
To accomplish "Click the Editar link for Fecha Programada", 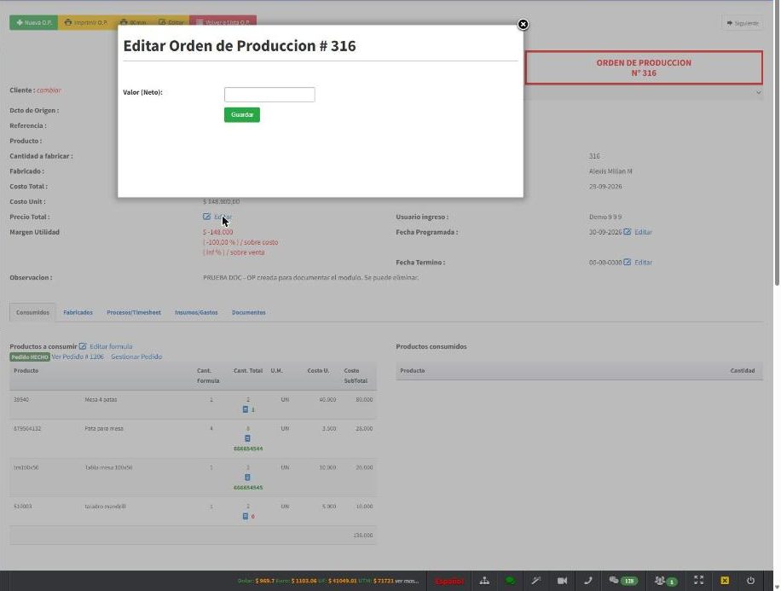I will tap(643, 232).
